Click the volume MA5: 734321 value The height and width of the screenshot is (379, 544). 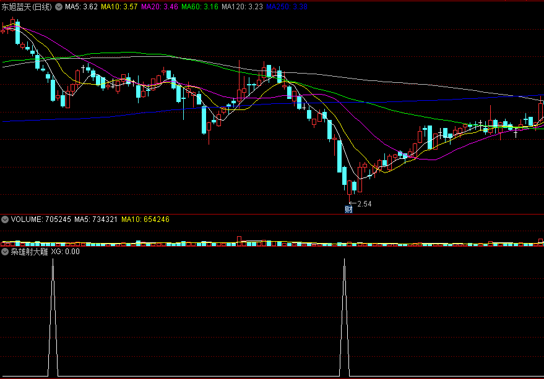click(x=96, y=219)
